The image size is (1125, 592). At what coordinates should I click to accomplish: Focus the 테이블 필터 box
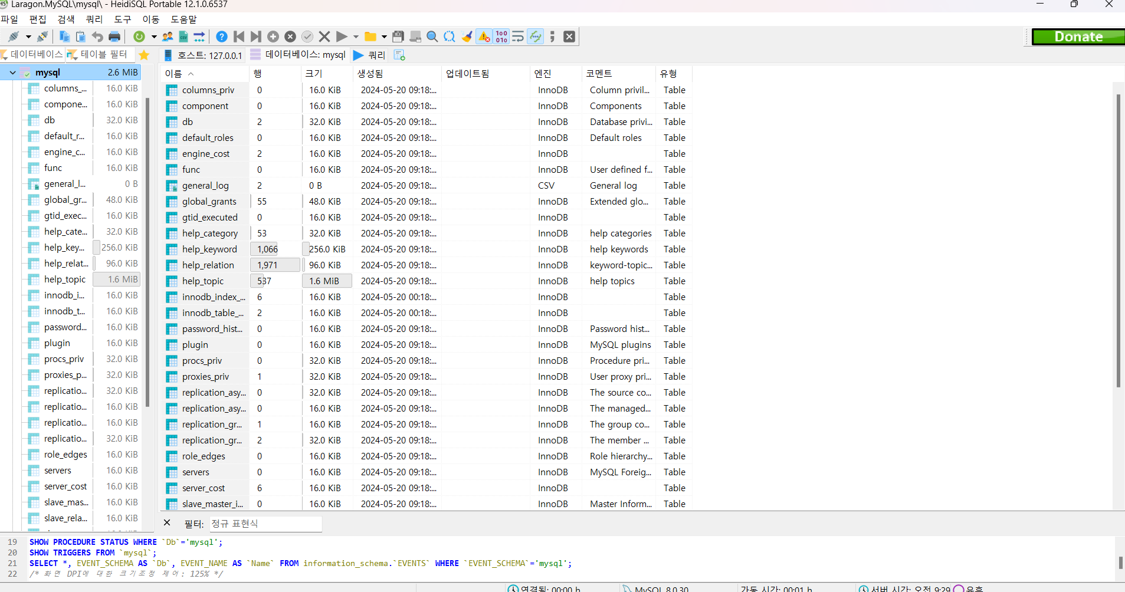pos(100,55)
